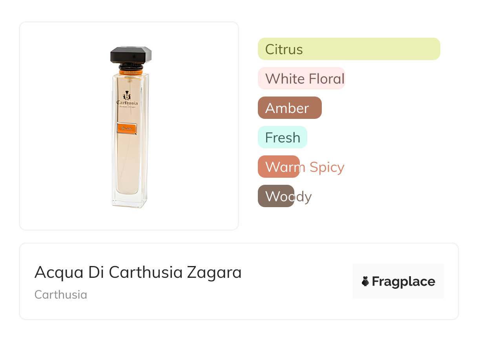Screen dimensions: 478x339
Task: Click the word "Di" in the title
Action: pyautogui.click(x=96, y=272)
